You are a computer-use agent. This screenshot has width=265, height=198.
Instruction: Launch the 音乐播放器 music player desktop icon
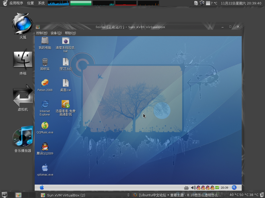23,136
